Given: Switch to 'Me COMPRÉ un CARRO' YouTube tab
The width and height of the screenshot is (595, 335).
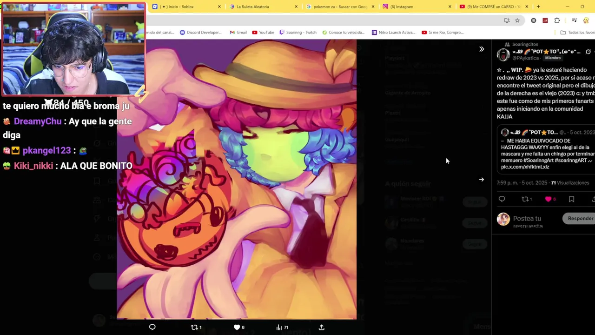Looking at the screenshot, I should click(x=493, y=7).
